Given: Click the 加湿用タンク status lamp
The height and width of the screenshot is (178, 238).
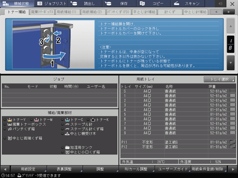Looking at the screenshot, I should 63,147.
